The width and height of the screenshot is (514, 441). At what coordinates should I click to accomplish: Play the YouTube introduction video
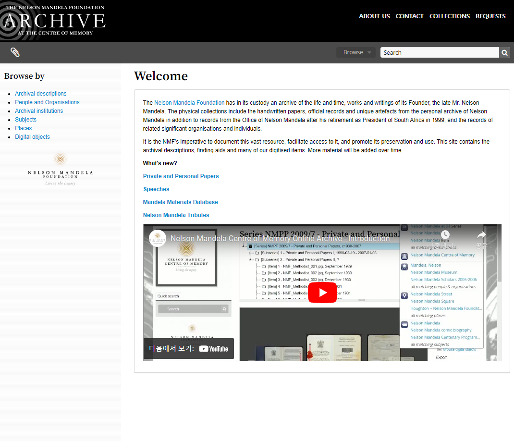click(322, 293)
